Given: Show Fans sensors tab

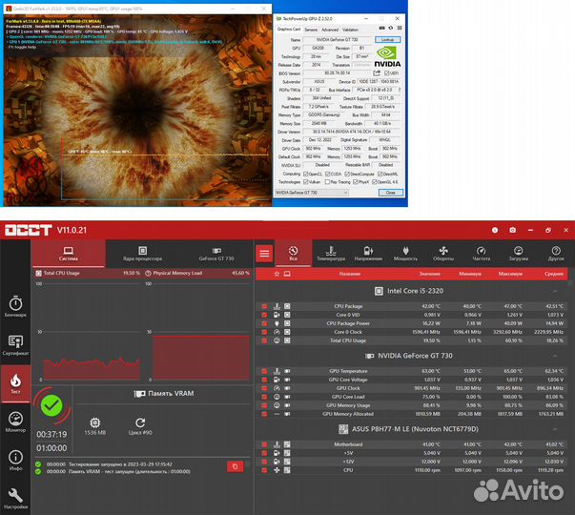Looking at the screenshot, I should point(443,254).
